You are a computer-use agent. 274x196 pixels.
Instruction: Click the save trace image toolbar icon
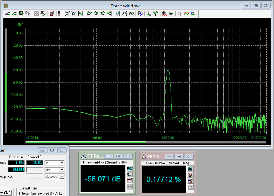(x=21, y=13)
